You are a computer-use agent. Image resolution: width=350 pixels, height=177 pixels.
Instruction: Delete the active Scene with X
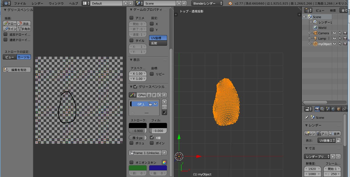tap(184, 3)
